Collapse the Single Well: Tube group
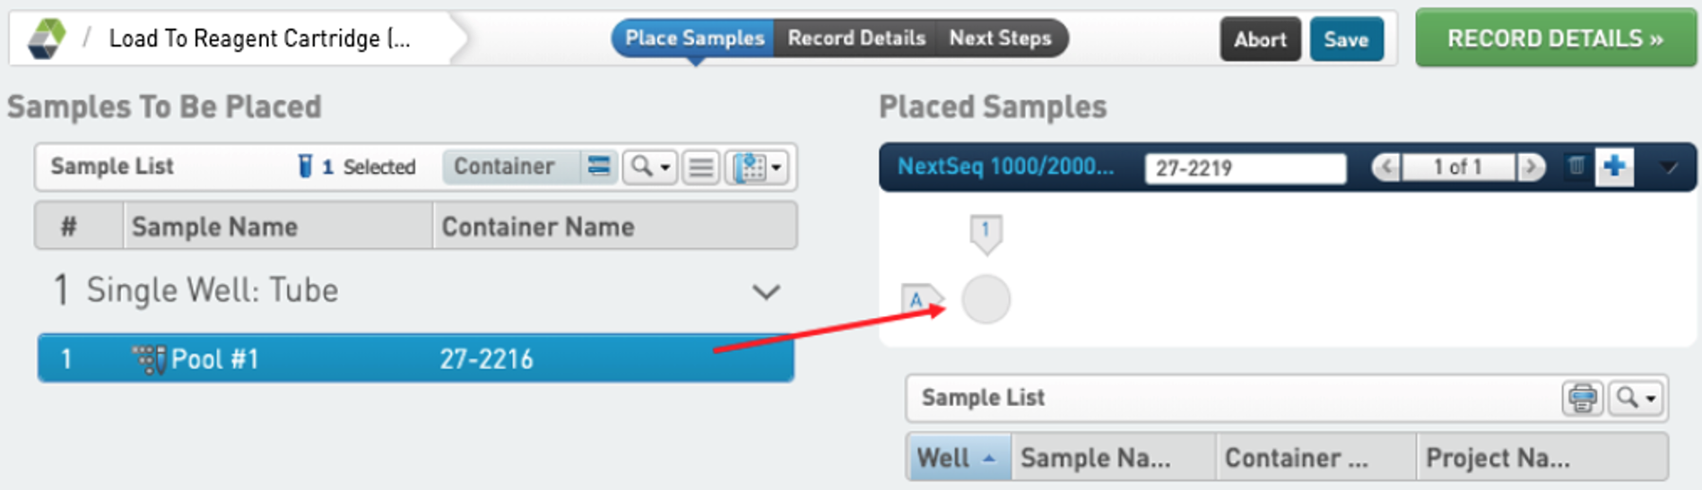The image size is (1702, 490). pos(766,292)
